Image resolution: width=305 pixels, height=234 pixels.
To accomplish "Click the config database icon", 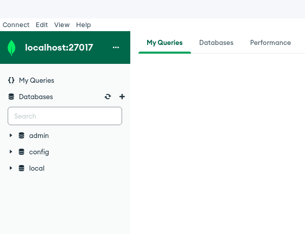I will tap(21, 152).
